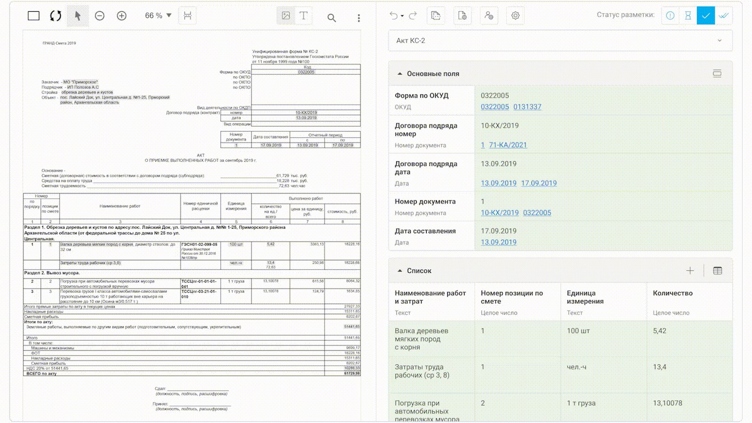Open the Акт КС-2 document type dropdown
The image size is (752, 423).
[x=560, y=40]
